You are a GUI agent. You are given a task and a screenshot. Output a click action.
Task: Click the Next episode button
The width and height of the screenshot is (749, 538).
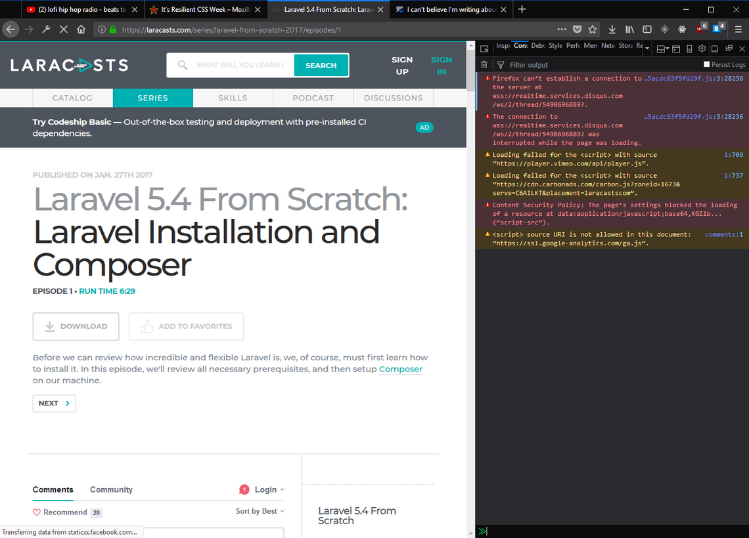(x=54, y=403)
